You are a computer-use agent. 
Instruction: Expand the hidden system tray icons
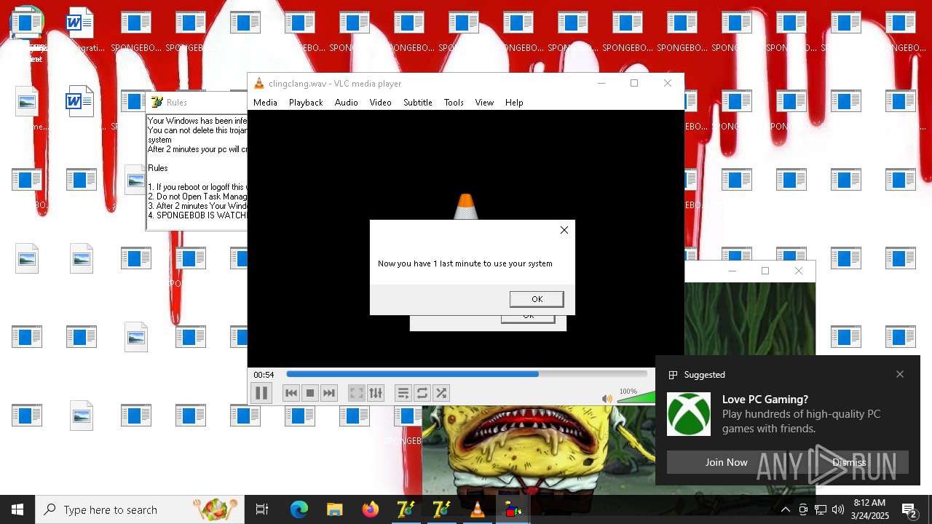coord(786,509)
